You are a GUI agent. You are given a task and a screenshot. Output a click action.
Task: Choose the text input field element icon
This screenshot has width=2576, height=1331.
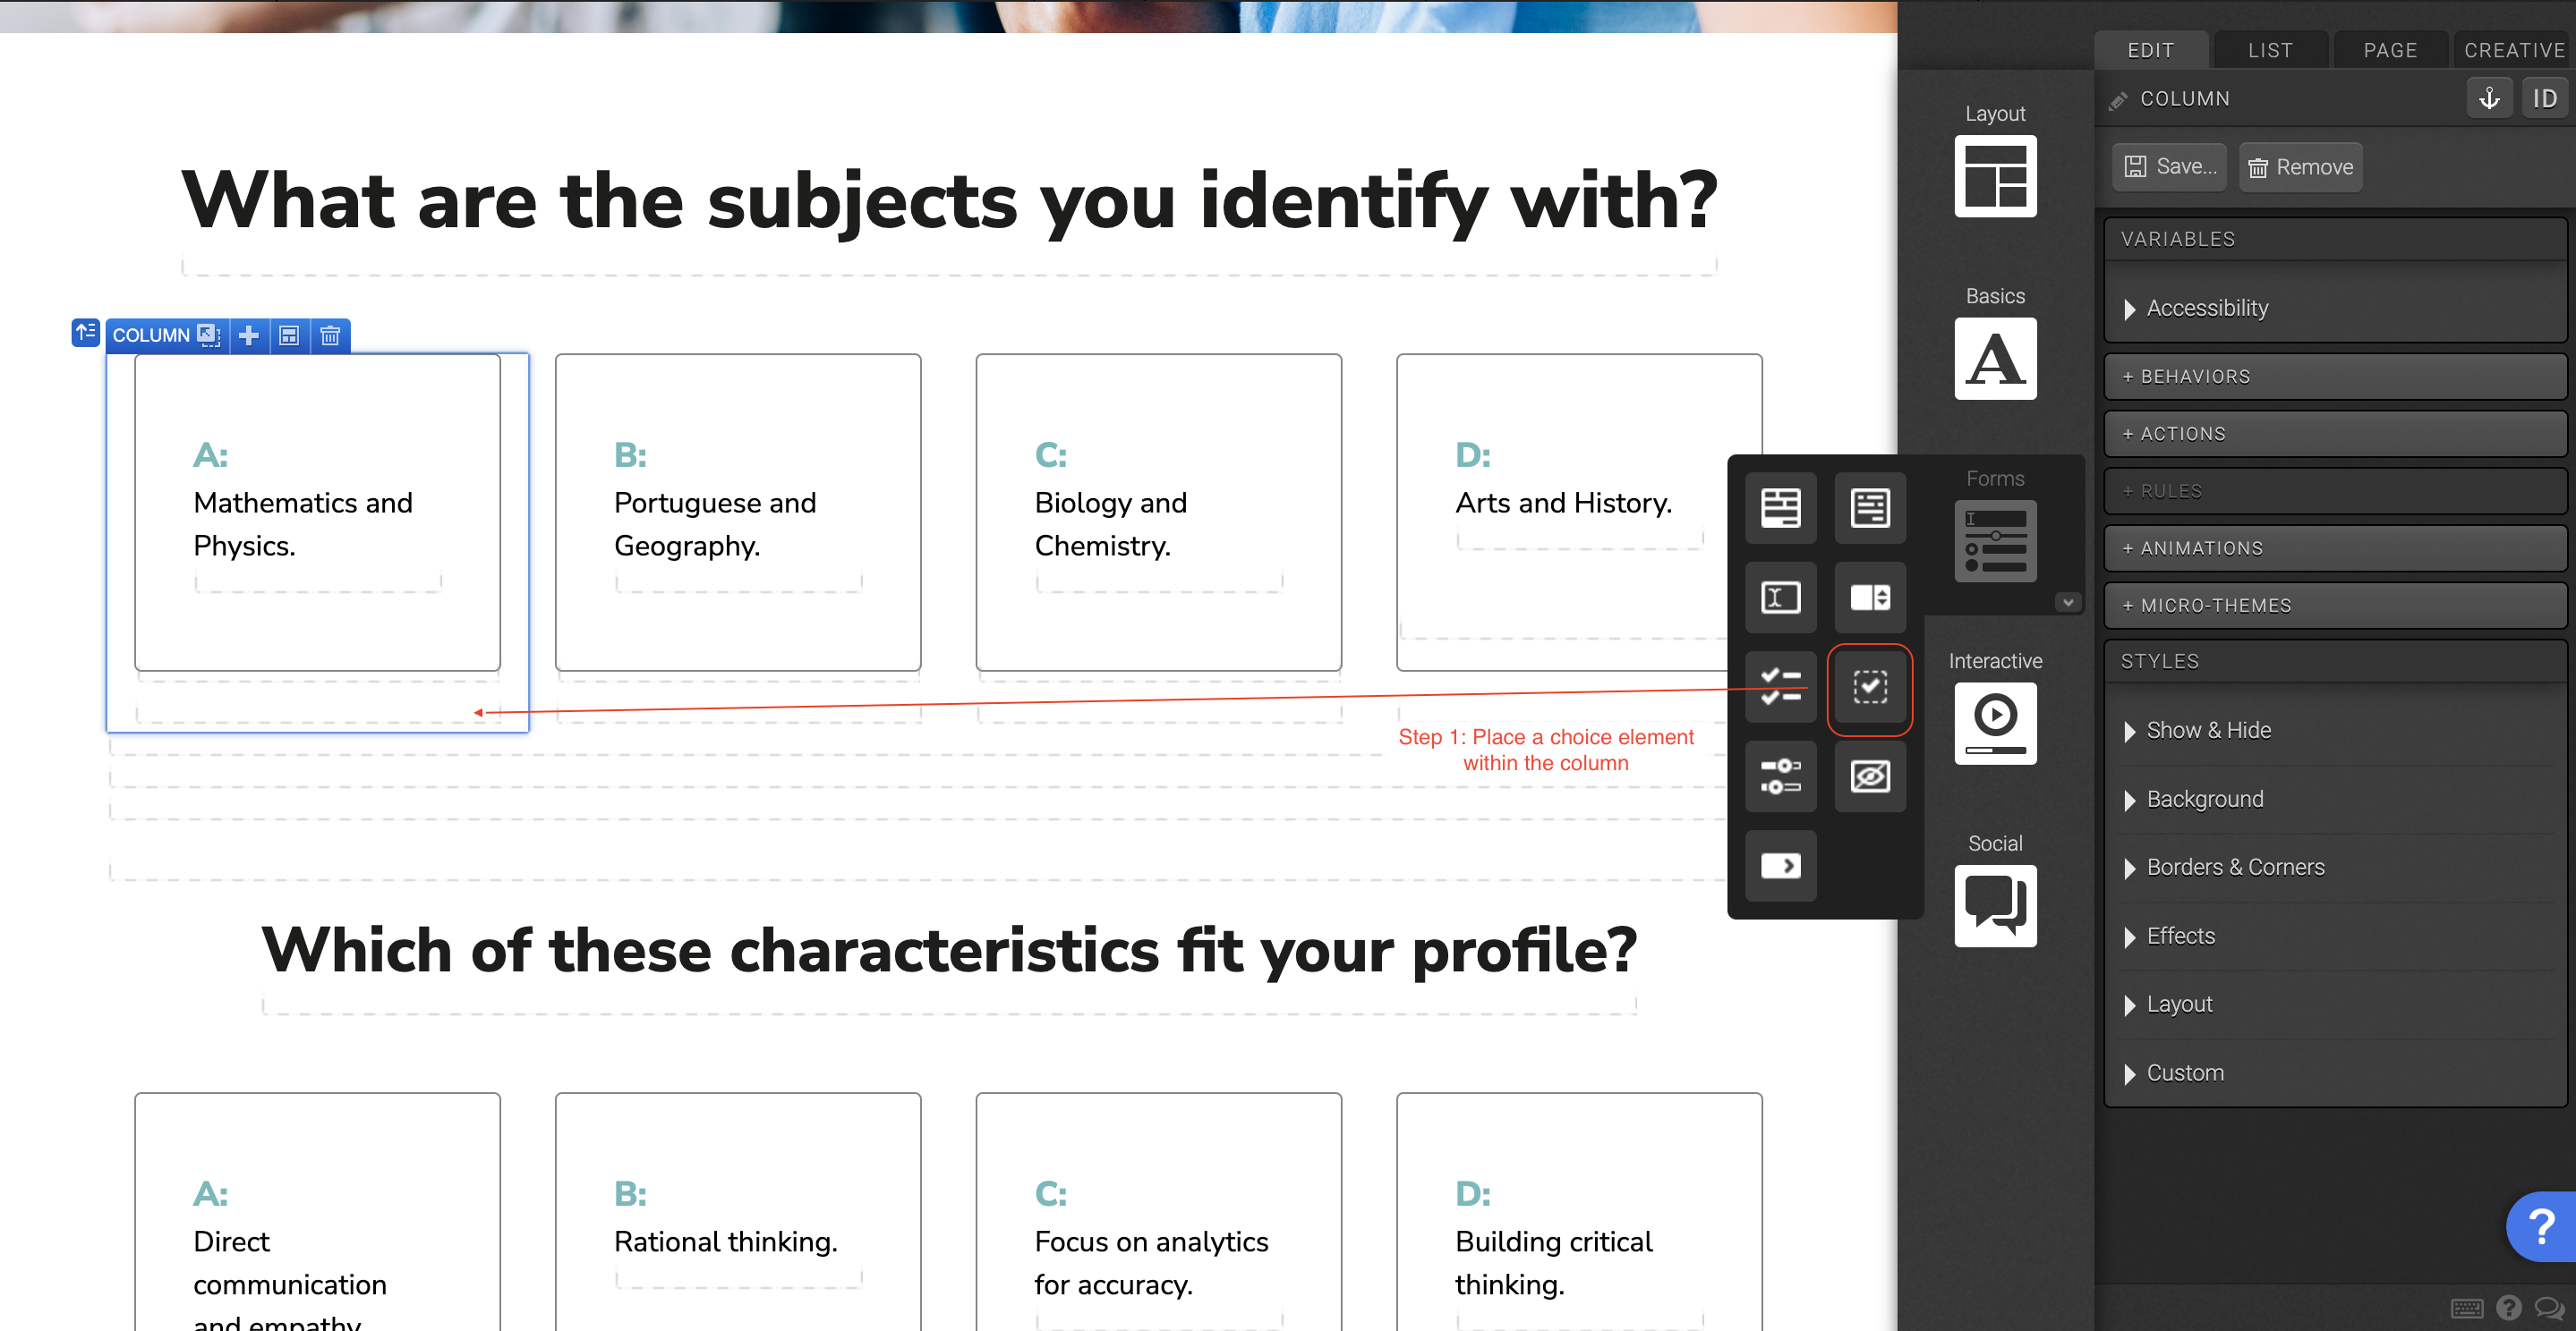click(x=1780, y=598)
